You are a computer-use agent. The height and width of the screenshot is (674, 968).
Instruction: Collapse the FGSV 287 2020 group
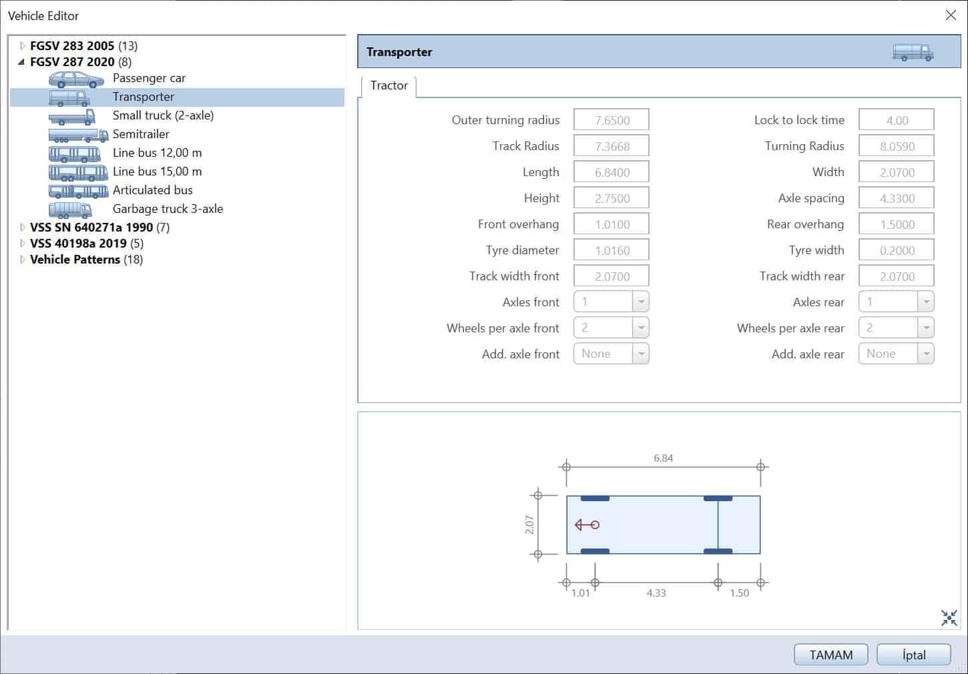pos(22,62)
